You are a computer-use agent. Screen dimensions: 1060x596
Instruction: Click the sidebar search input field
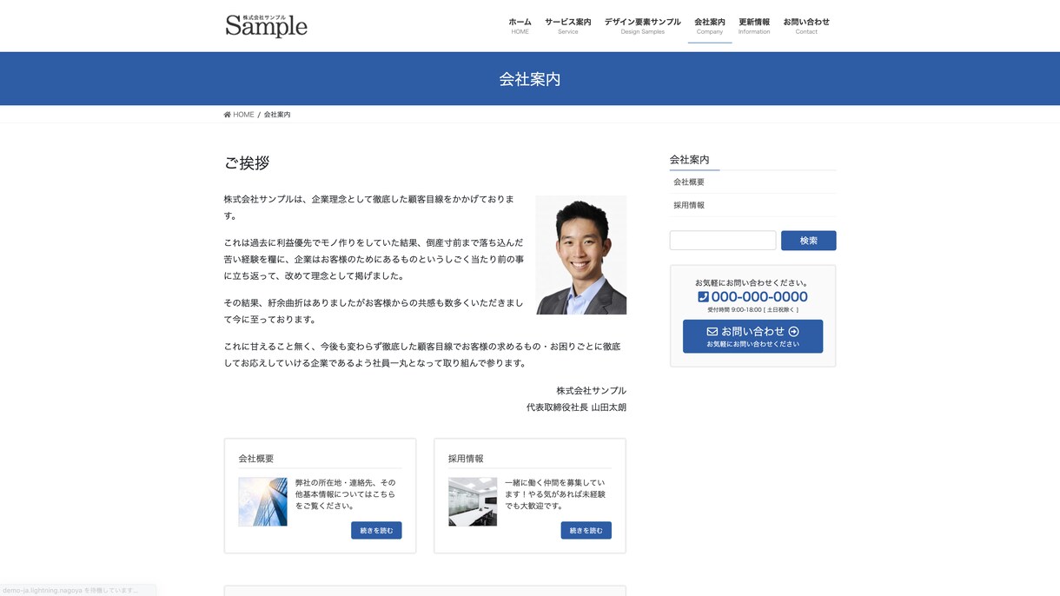pyautogui.click(x=723, y=241)
